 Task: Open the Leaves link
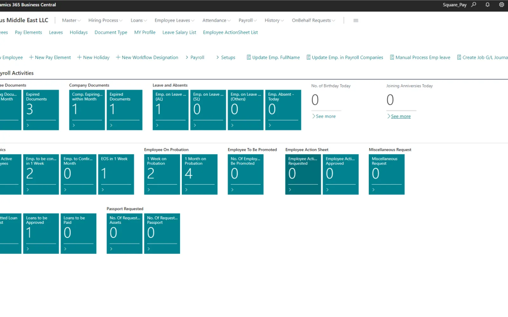tap(56, 32)
